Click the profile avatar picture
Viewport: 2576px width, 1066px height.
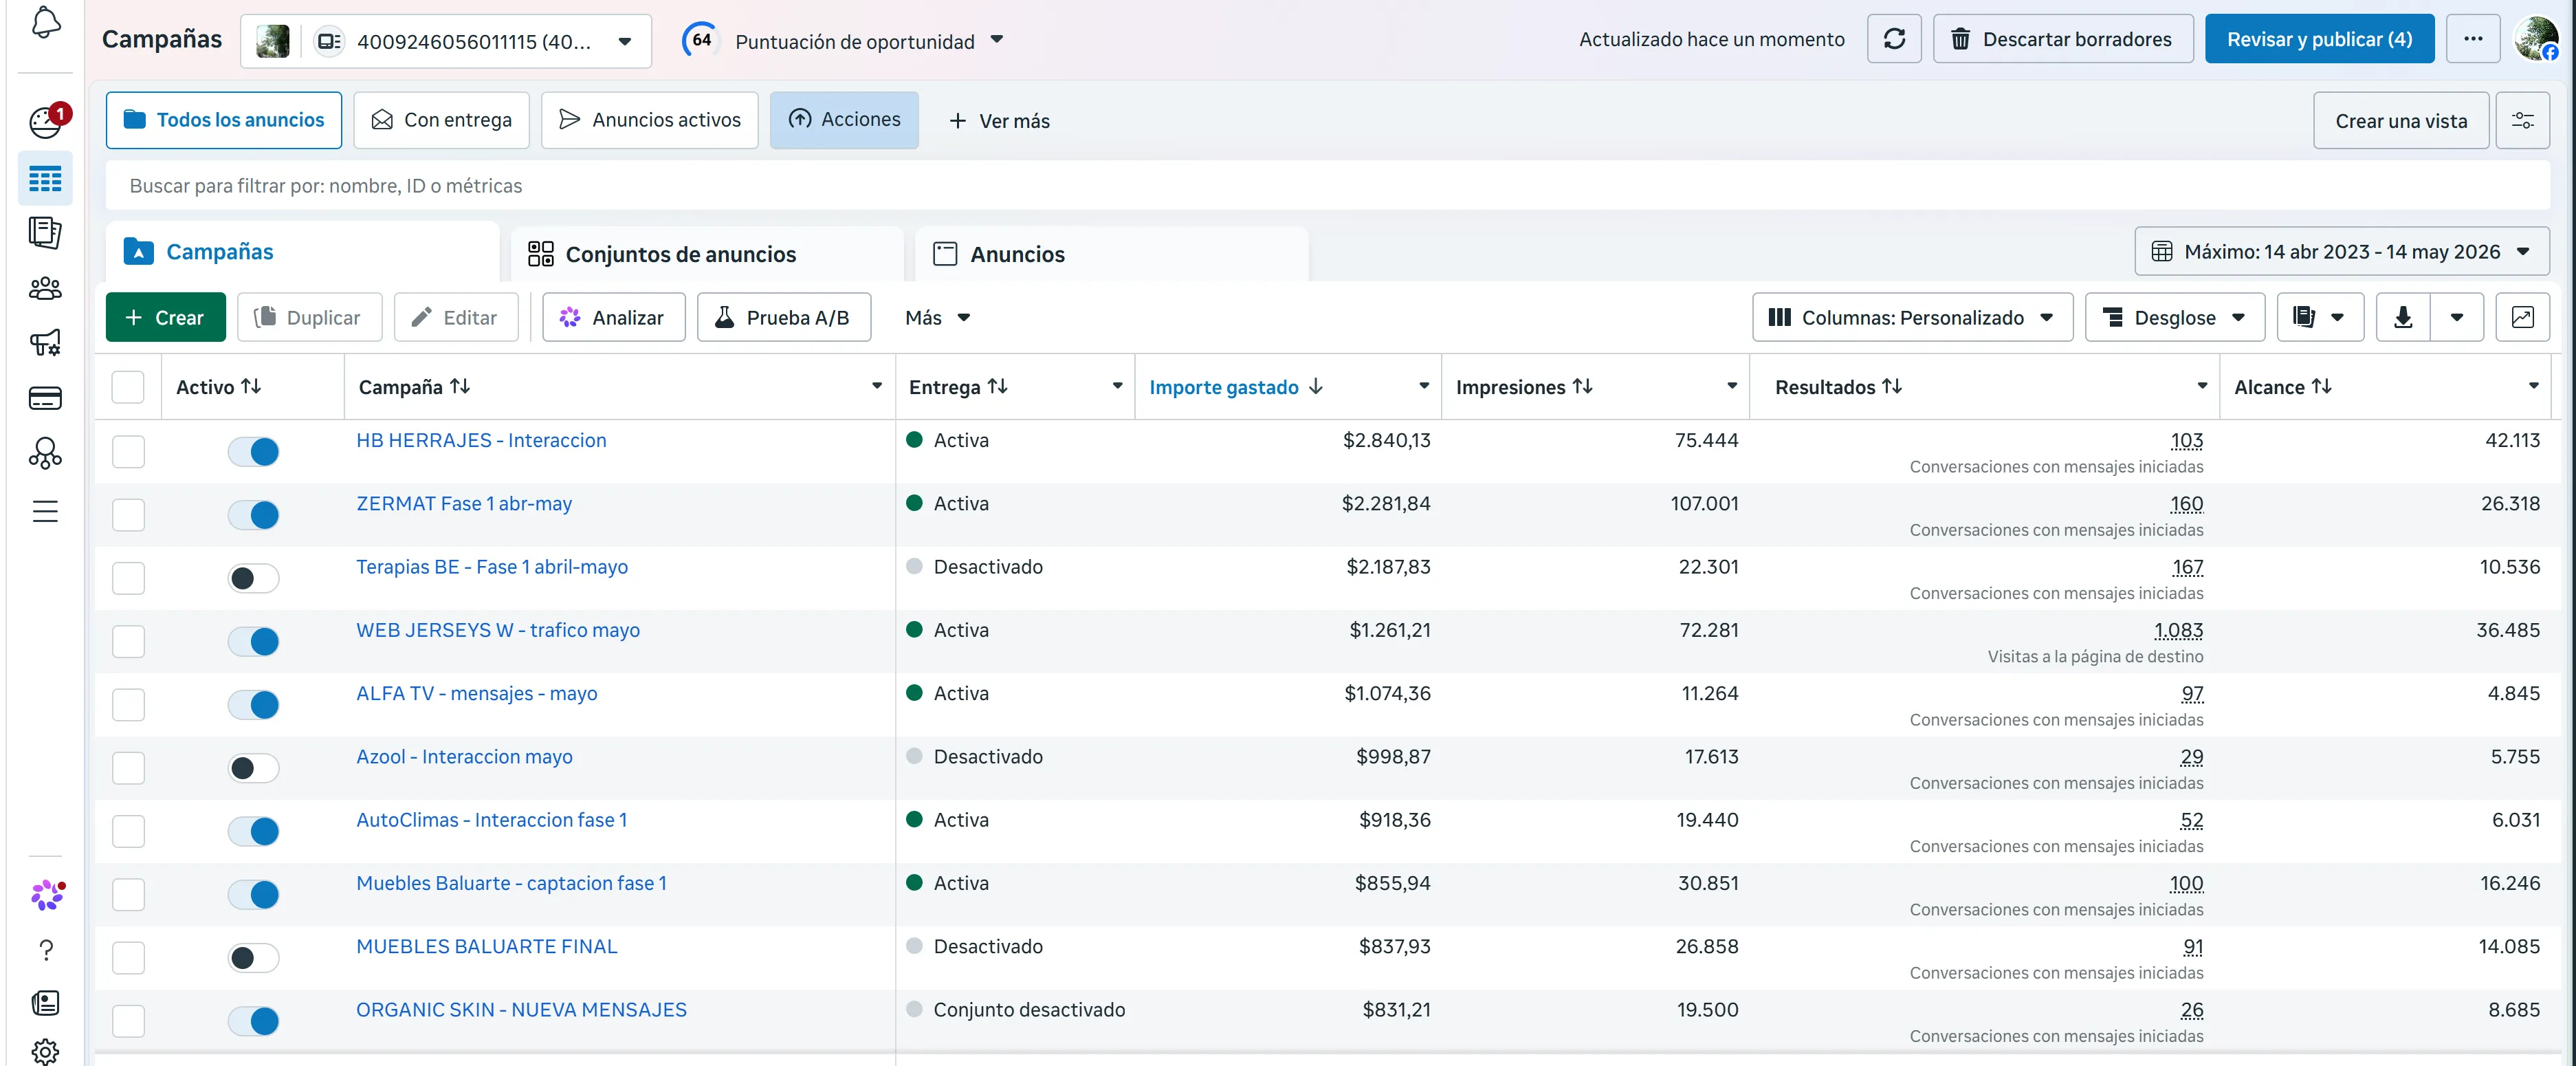point(2537,39)
